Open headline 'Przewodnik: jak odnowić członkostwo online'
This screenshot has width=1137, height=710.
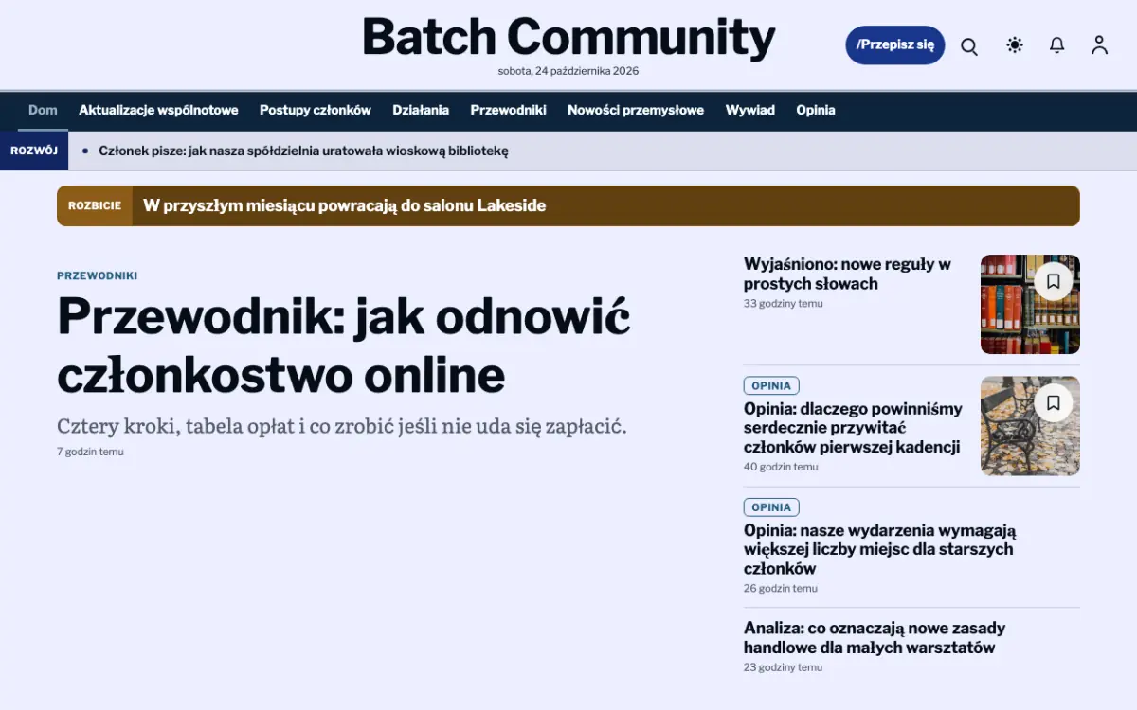[344, 346]
